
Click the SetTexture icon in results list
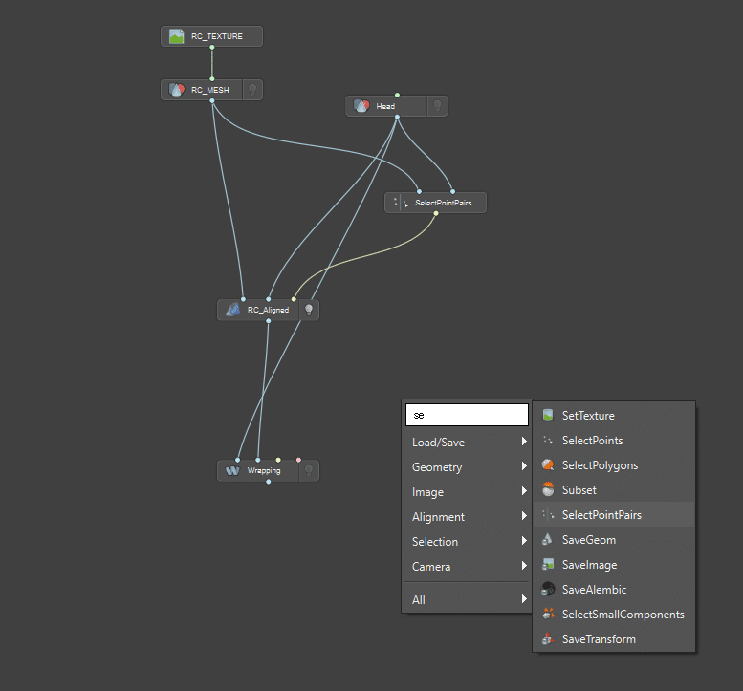(548, 416)
